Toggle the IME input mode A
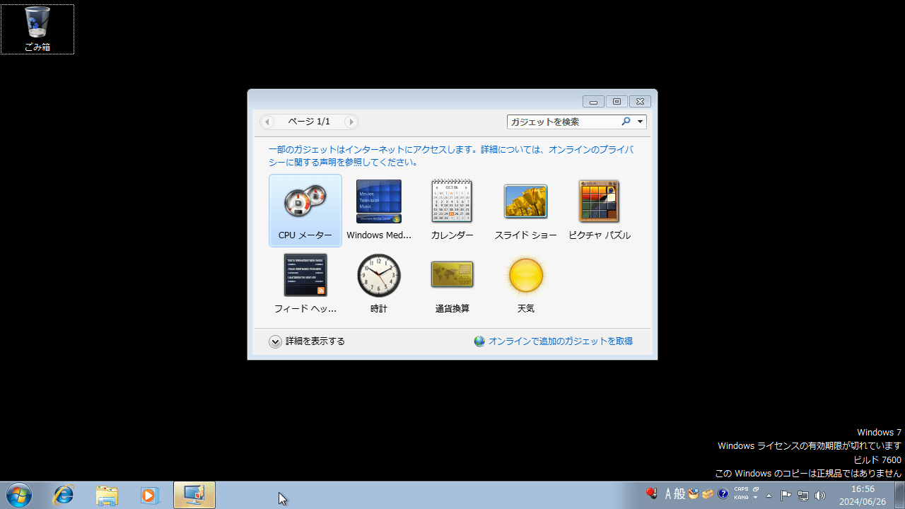 pyautogui.click(x=668, y=494)
